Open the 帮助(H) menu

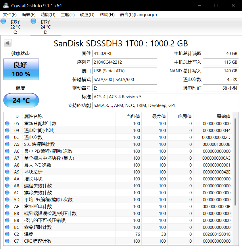click(107, 15)
